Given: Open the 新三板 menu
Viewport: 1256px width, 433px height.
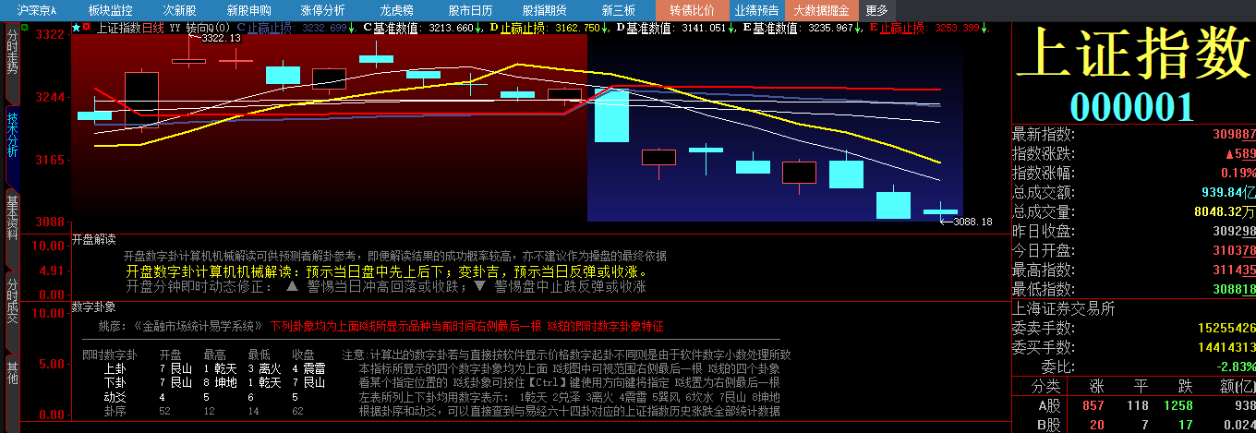Looking at the screenshot, I should pos(618,10).
